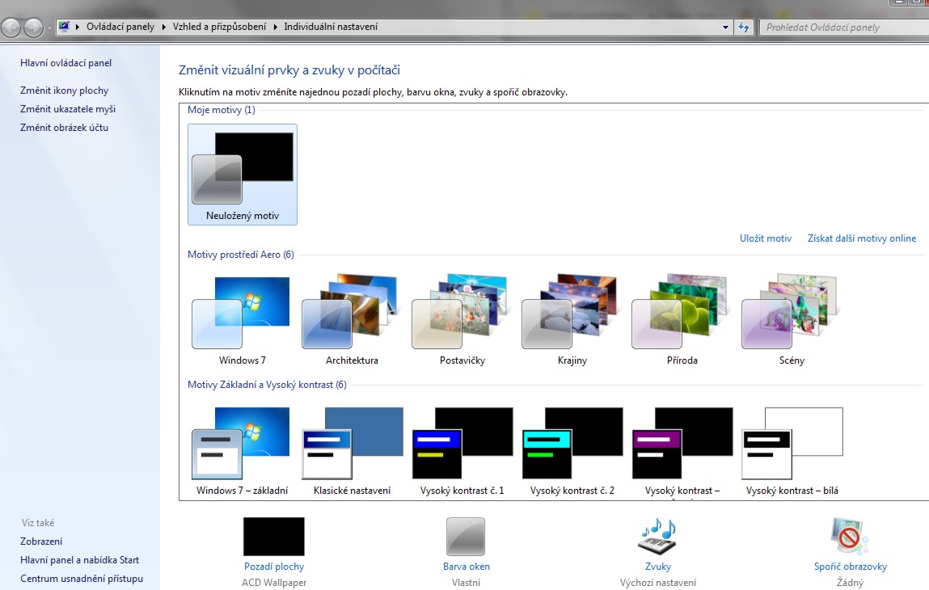929x590 pixels.
Task: Open Spořič obrazovky screen saver icon
Action: tap(850, 537)
